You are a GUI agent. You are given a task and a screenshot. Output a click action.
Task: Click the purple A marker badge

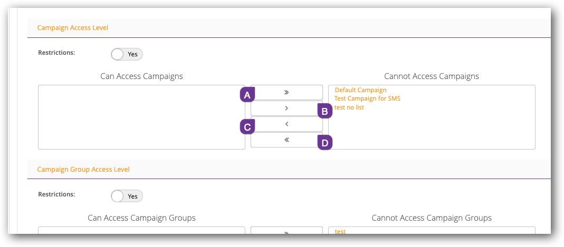pyautogui.click(x=247, y=95)
